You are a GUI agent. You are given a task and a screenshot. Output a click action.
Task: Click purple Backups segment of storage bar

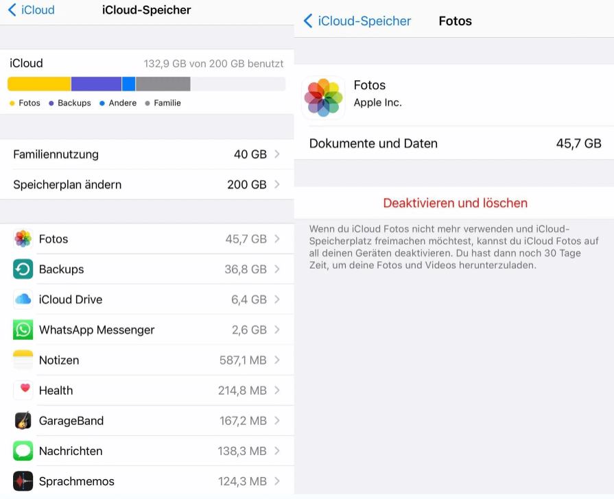coord(96,84)
